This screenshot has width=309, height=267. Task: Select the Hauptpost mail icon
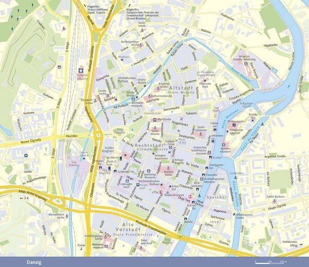[138, 185]
